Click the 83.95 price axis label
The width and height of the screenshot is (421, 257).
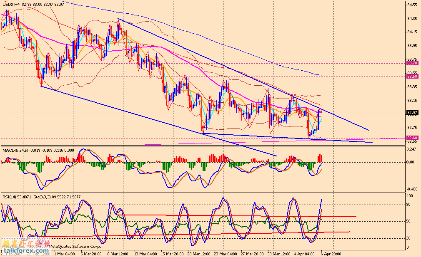point(412,46)
